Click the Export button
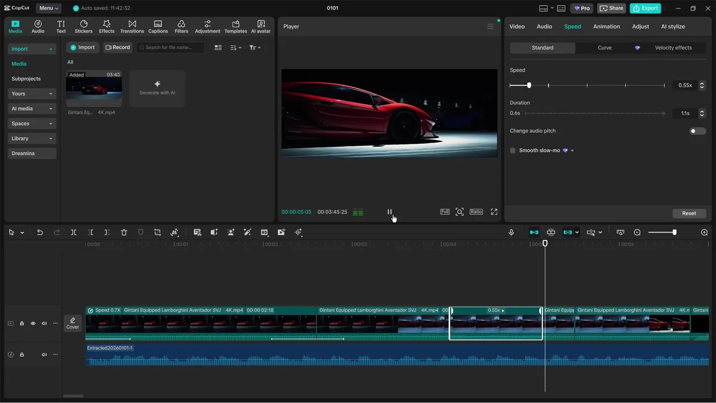The image size is (716, 403). point(645,8)
